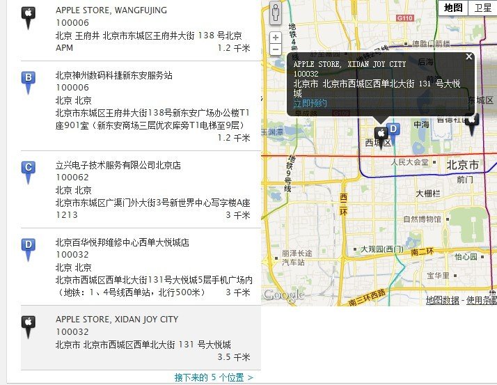Click the popup title APPLE STORE, XIDAN JOY CITY
This screenshot has height=385, width=497.
349,64
